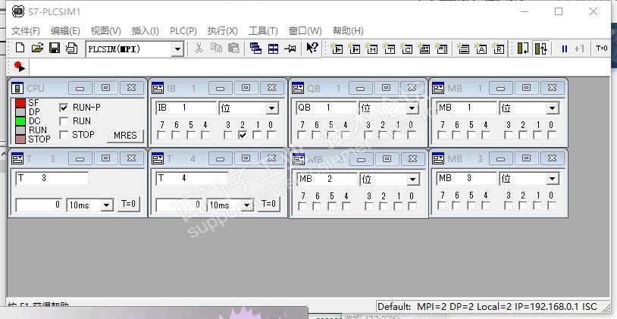Create a new PLC simulation file
The image size is (617, 319).
tap(20, 48)
